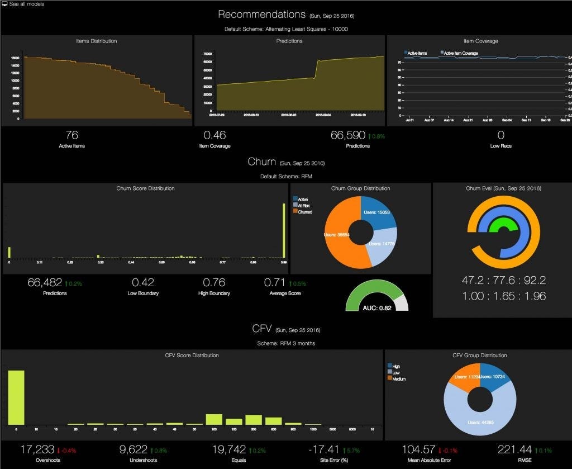Click the Churn Score Distribution title
The width and height of the screenshot is (572, 469).
click(145, 188)
